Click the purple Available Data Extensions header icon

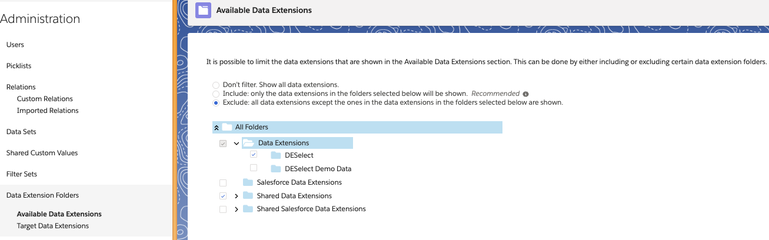coord(203,10)
